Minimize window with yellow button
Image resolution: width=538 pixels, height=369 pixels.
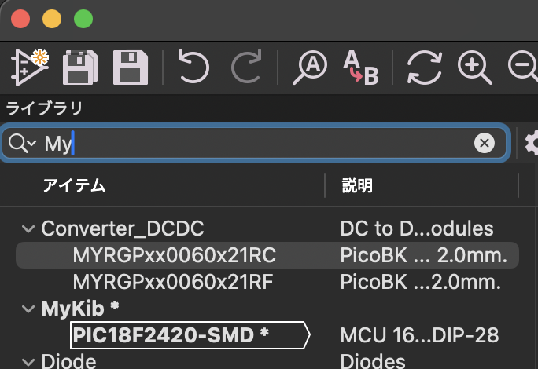[x=52, y=19]
